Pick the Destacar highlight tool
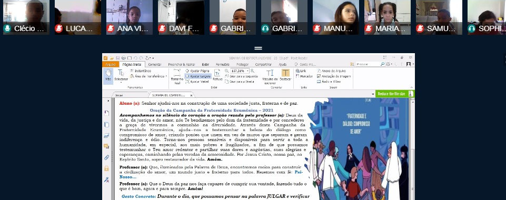This screenshot has width=506, height=200. tap(285, 75)
